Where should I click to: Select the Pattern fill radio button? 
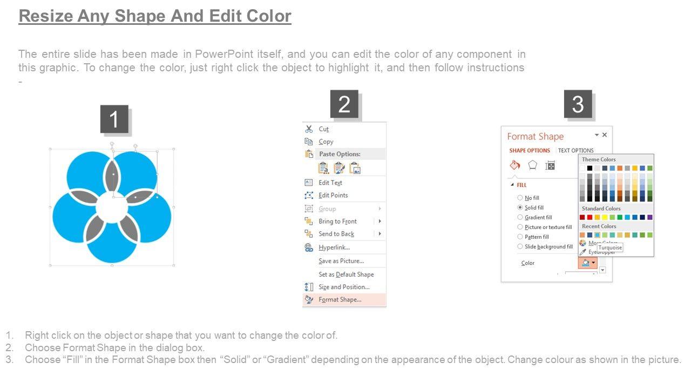[x=520, y=237]
